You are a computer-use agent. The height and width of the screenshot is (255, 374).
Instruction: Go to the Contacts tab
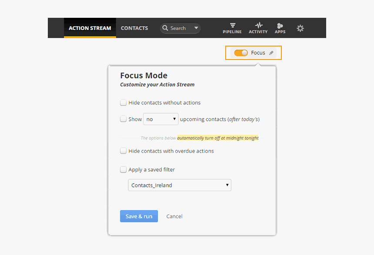tap(134, 28)
